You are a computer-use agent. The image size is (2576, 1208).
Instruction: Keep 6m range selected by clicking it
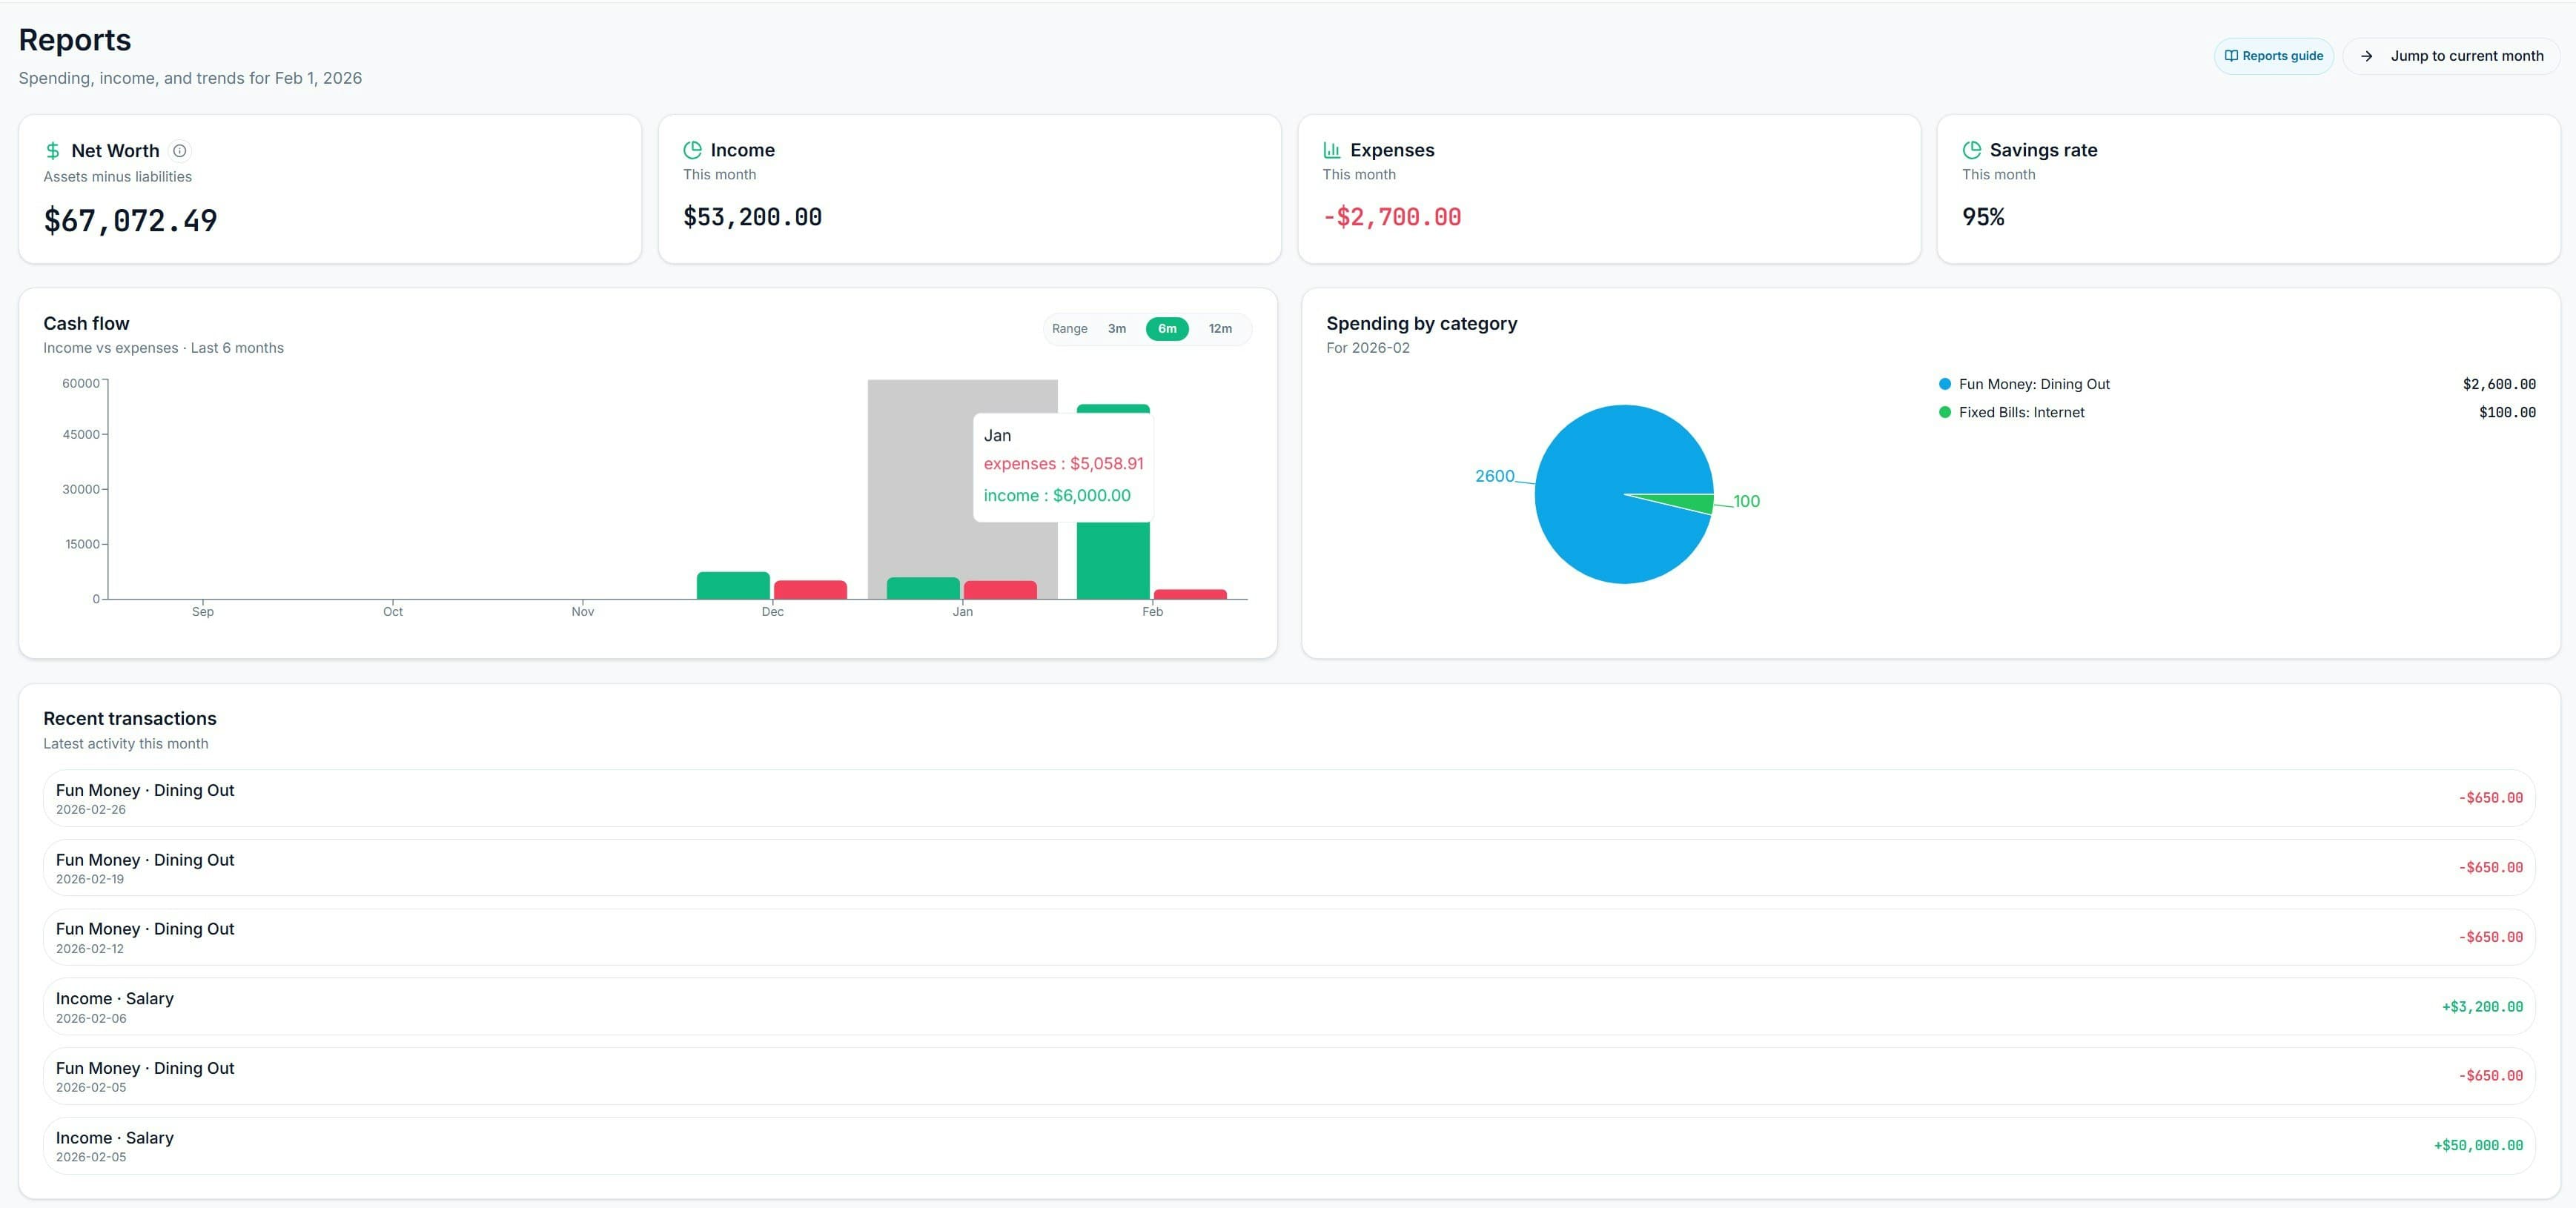click(1167, 328)
